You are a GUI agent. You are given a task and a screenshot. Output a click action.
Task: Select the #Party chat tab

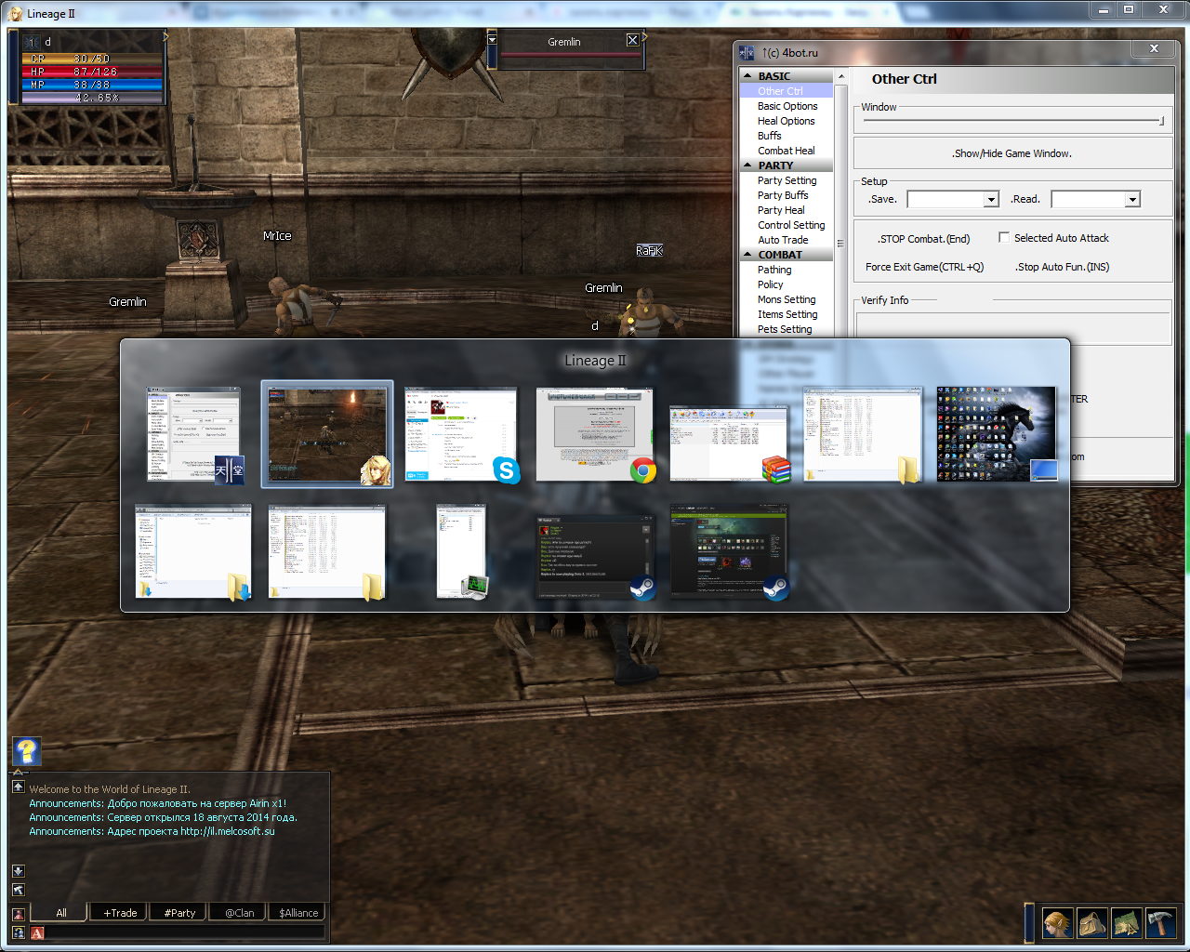[x=179, y=912]
